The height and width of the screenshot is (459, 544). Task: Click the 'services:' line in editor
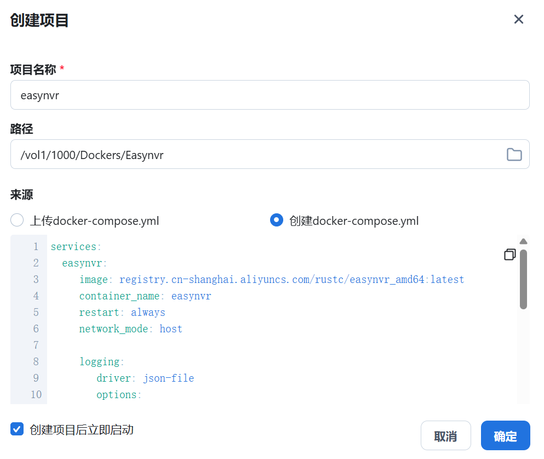click(76, 247)
